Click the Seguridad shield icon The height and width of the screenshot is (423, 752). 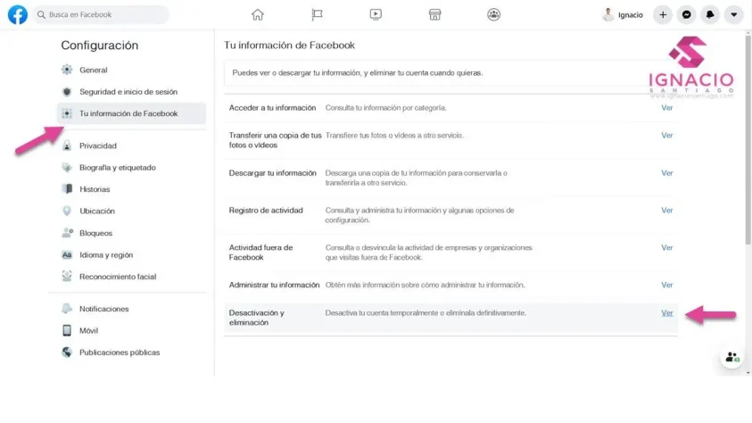coord(67,92)
